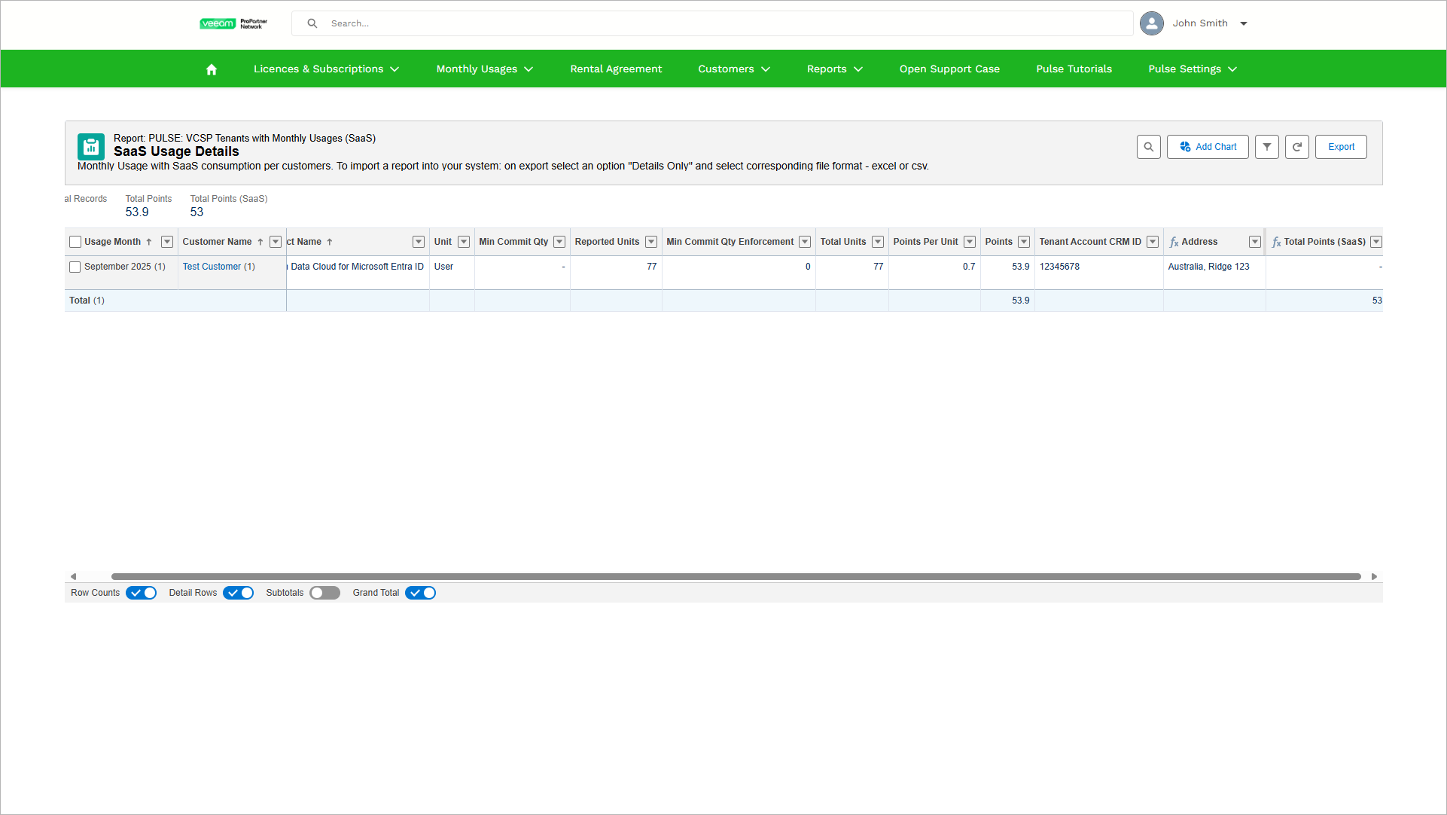Screen dimensions: 1447x815
Task: Open Reported Units column dropdown
Action: click(x=651, y=242)
